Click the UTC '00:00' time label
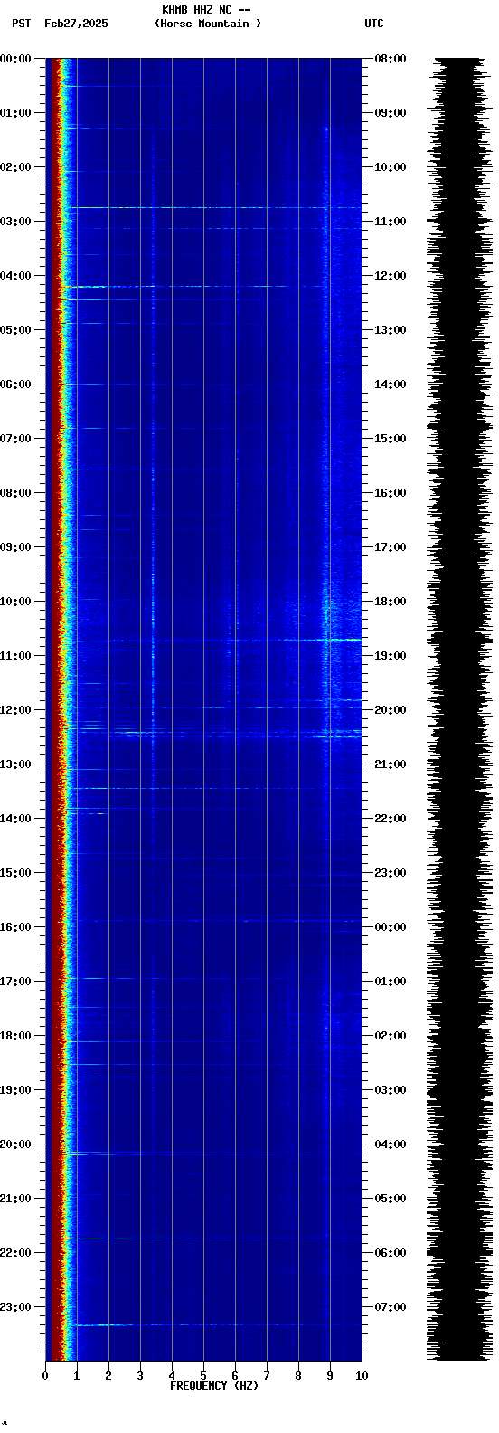 [391, 927]
